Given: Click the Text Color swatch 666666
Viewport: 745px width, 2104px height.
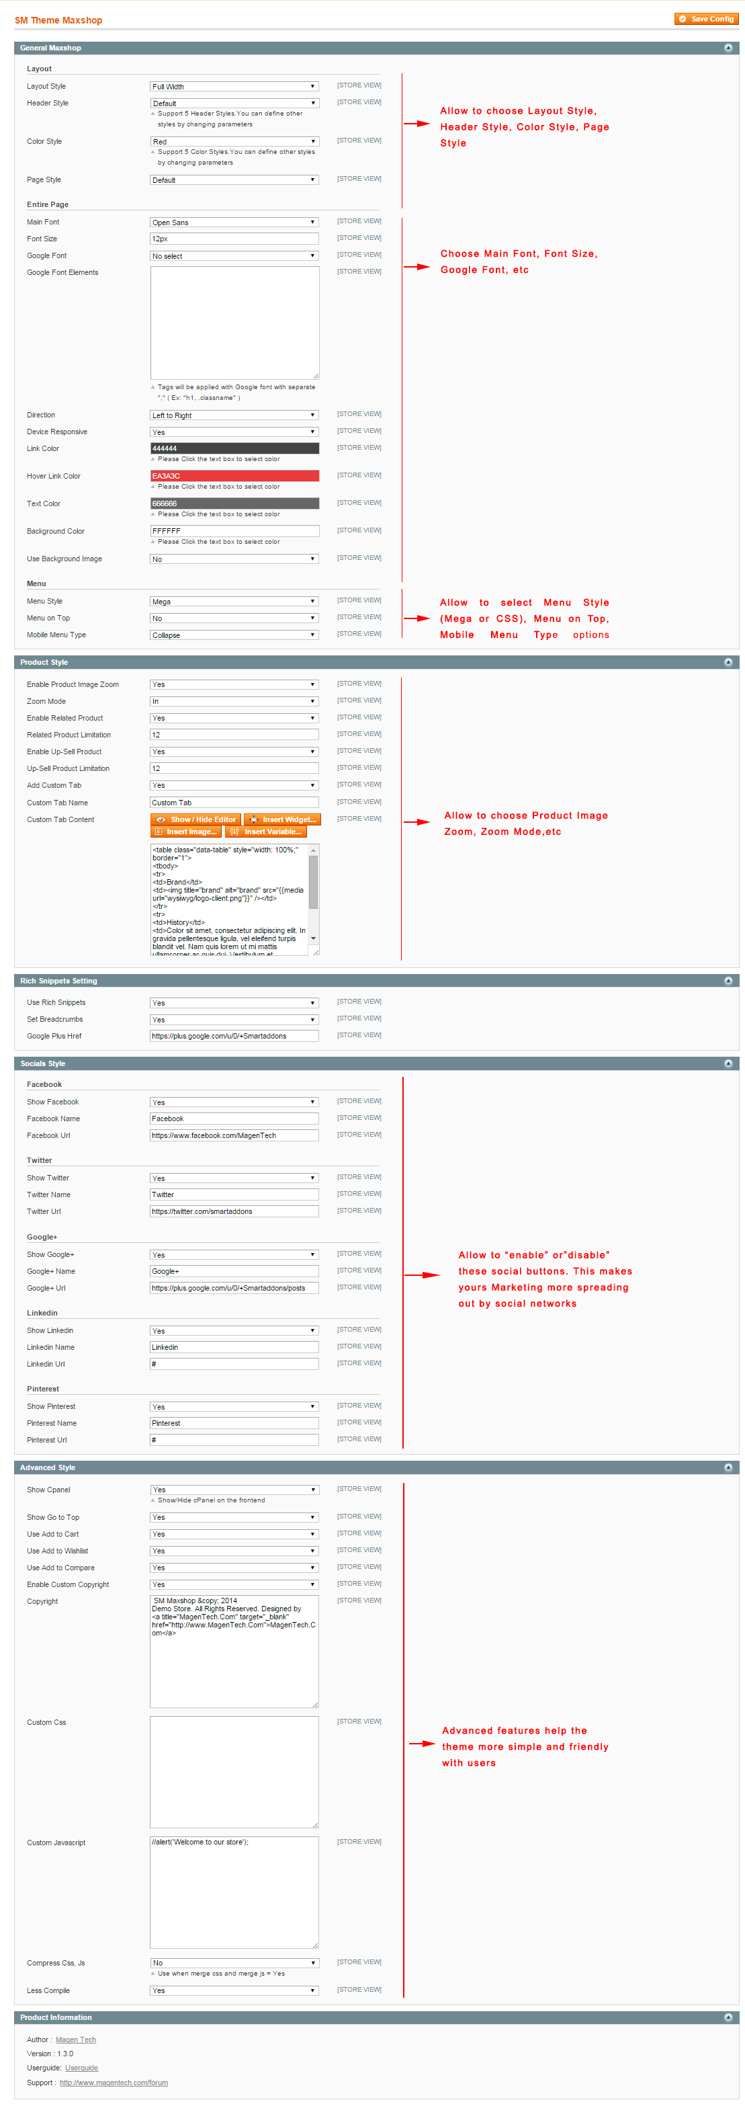Looking at the screenshot, I should pos(234,504).
